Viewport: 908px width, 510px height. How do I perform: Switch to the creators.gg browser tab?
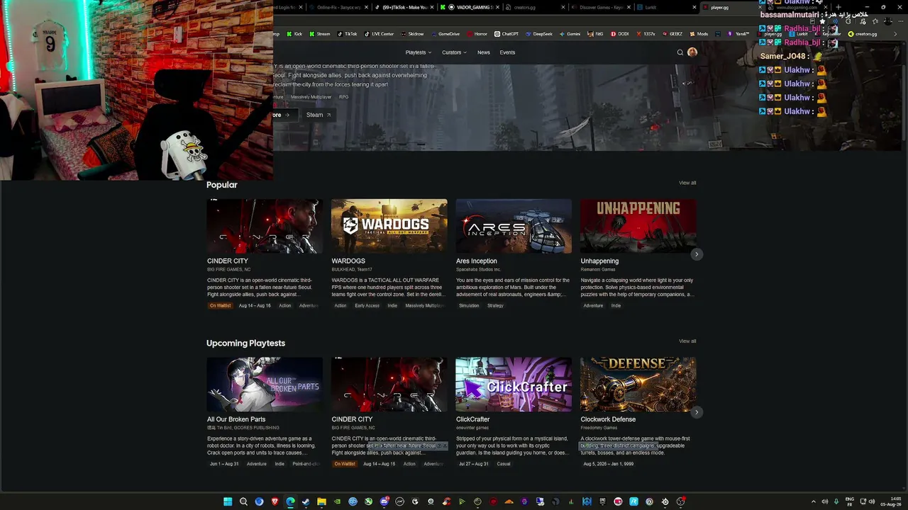(x=534, y=7)
